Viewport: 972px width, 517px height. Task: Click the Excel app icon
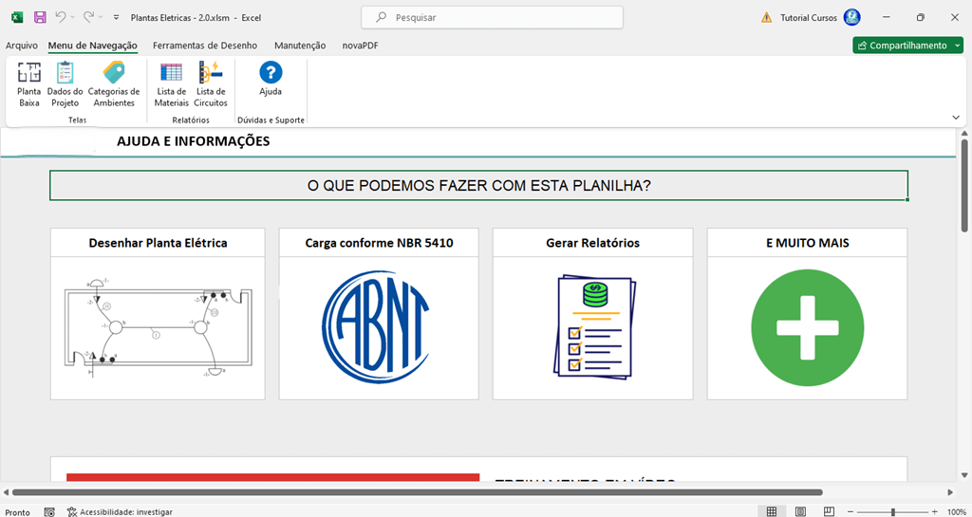[x=17, y=17]
